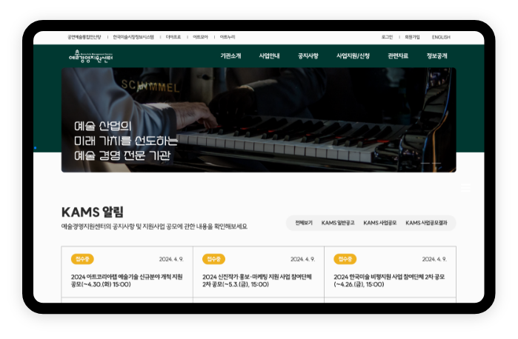
Task: Open the 공연예술통합전산망 top link
Action: (x=84, y=37)
